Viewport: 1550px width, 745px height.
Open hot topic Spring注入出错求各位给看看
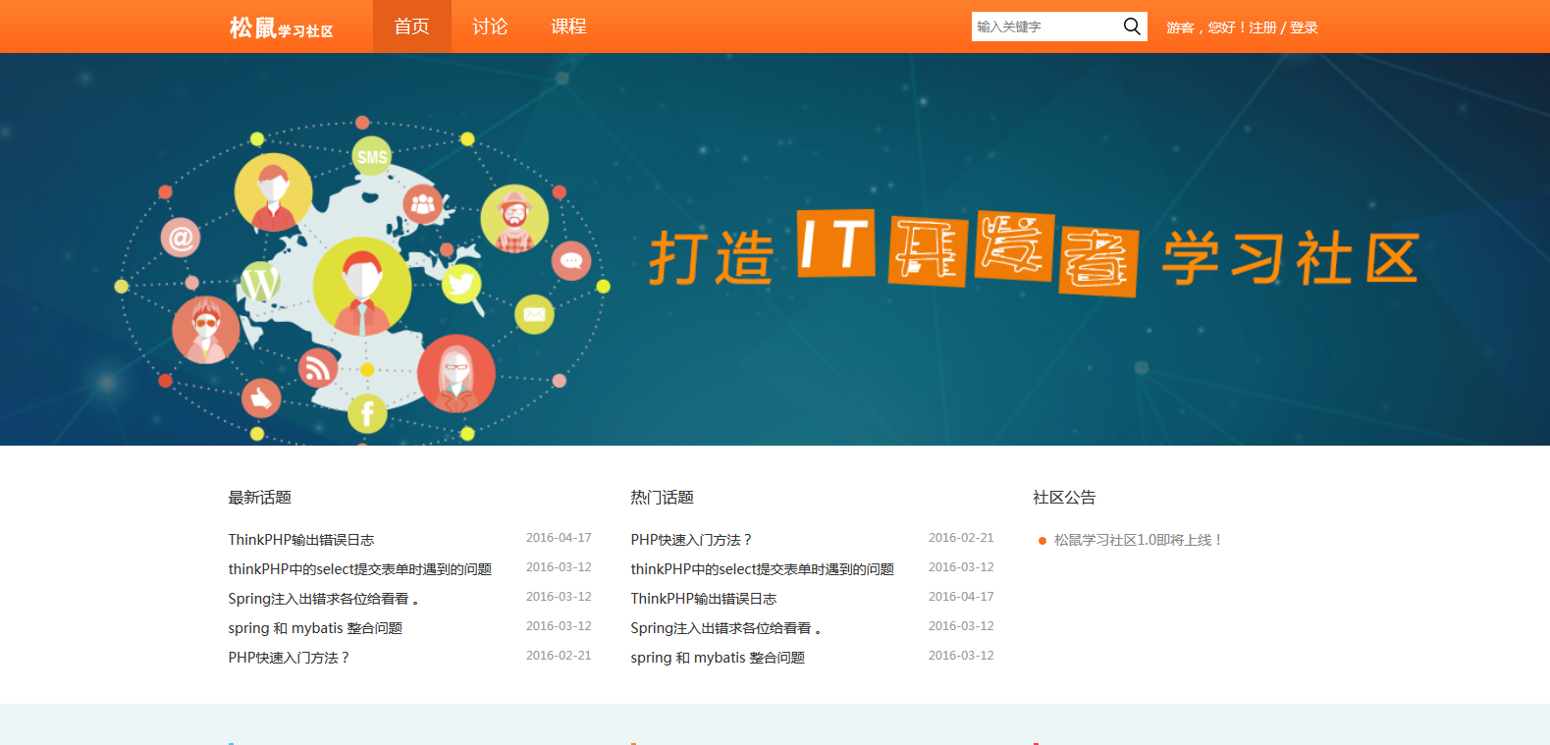(x=725, y=628)
